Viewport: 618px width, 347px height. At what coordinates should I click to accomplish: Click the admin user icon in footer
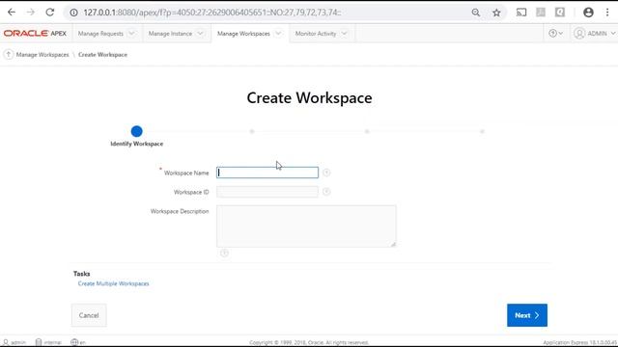tap(6, 343)
